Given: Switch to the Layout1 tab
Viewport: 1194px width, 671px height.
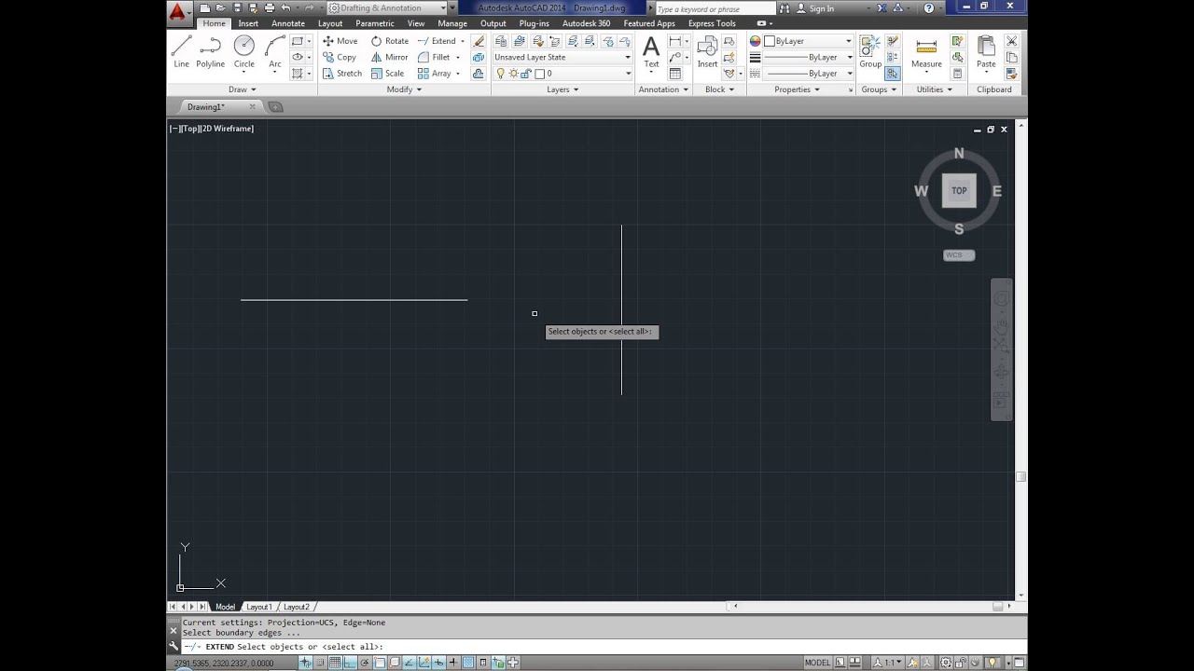Looking at the screenshot, I should (x=258, y=607).
